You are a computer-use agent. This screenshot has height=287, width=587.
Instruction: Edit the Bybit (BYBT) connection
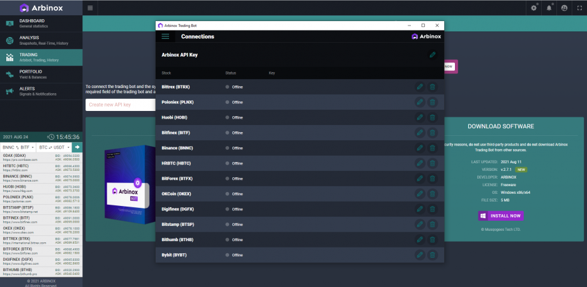[420, 255]
